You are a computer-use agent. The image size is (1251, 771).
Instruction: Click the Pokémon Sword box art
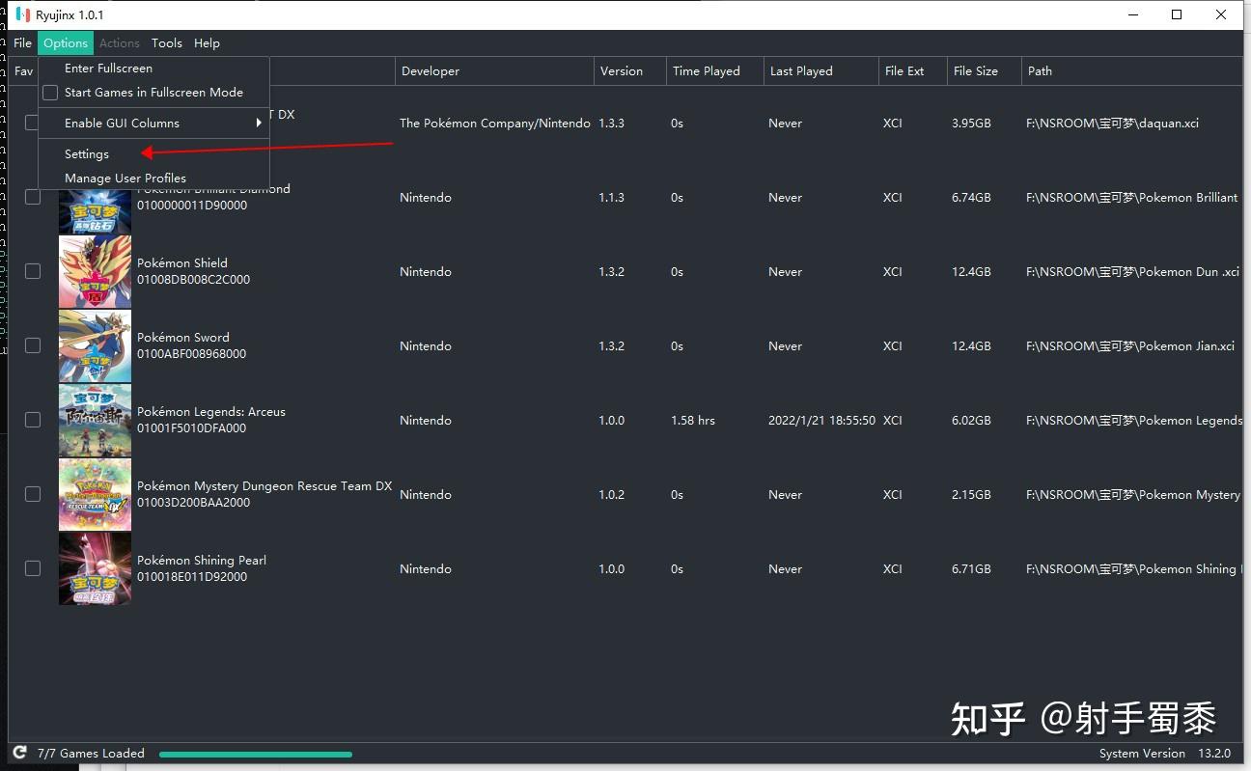94,345
